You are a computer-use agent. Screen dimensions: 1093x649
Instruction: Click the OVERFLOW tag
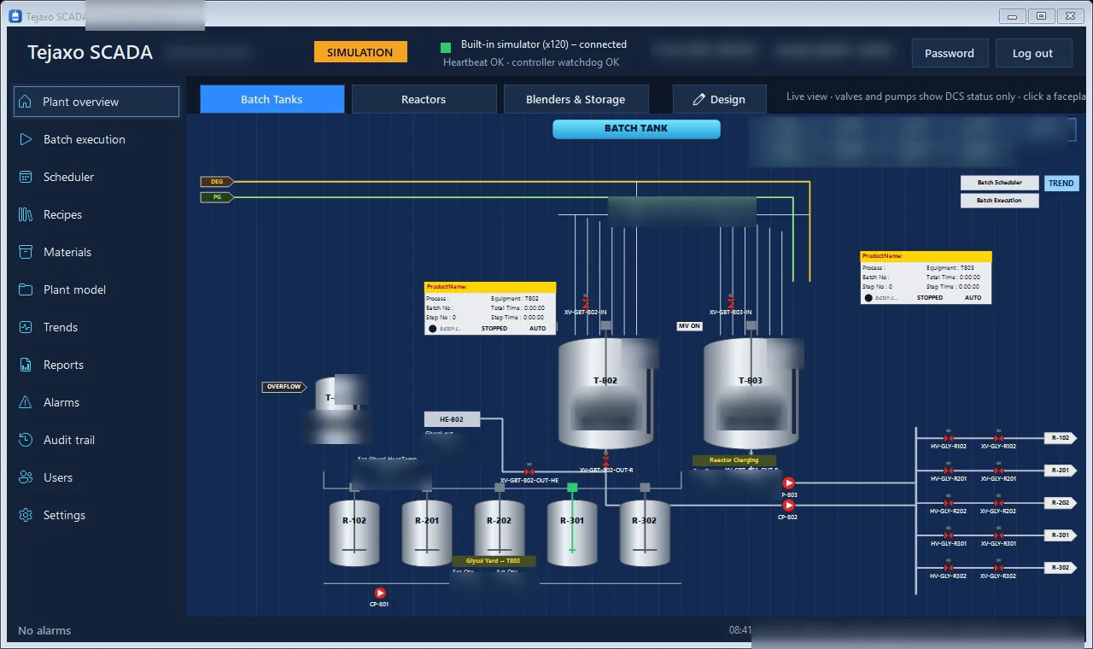tap(284, 387)
